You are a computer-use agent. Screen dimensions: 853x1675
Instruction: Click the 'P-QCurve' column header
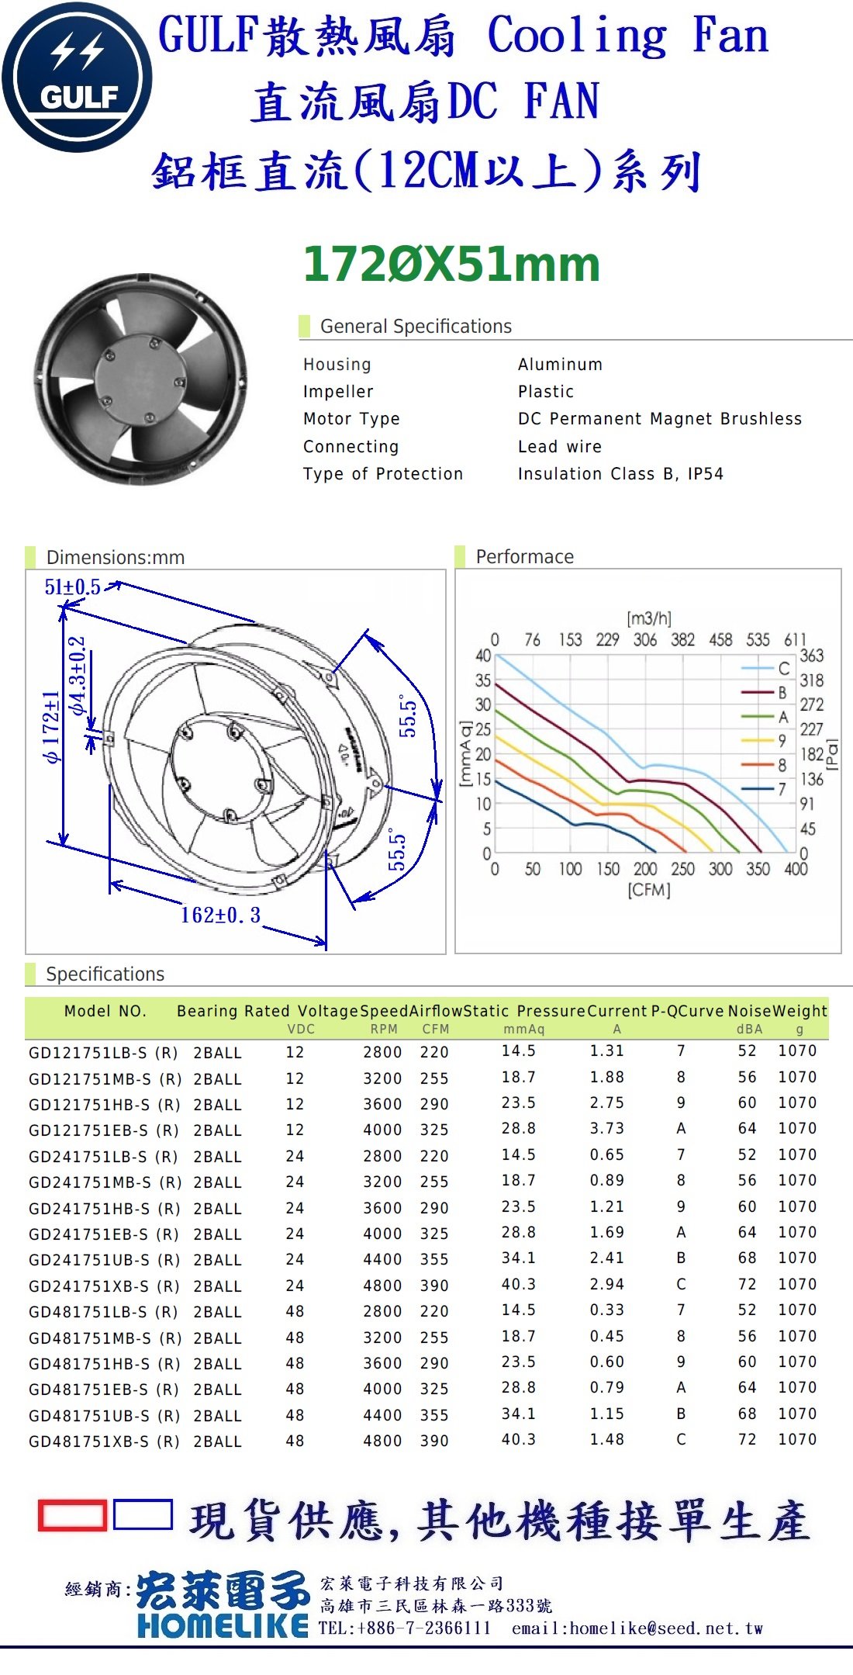(687, 1011)
